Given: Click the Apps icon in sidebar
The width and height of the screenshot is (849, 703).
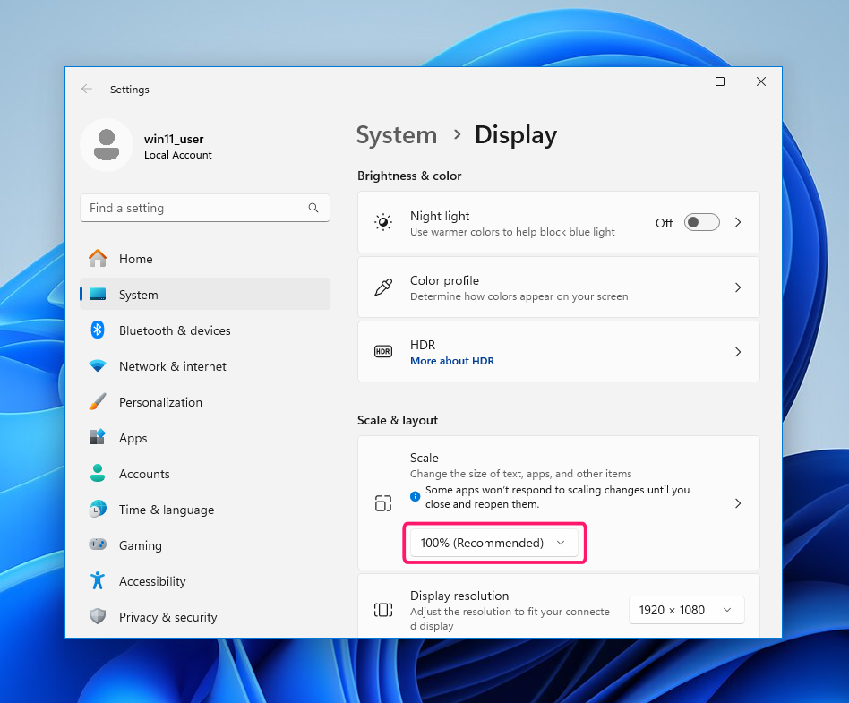Looking at the screenshot, I should (98, 437).
